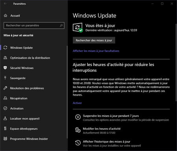Click the Mise à jour et sécurité heading
Viewport: 177px width, 151px height.
[18, 35]
